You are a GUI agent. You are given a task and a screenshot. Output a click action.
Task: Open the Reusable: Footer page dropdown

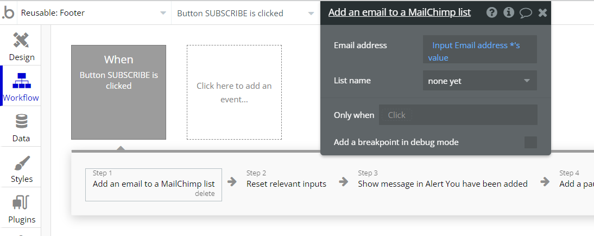pos(93,13)
